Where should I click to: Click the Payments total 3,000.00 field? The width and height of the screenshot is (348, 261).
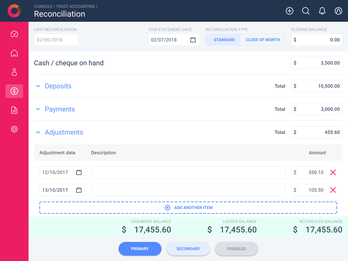coord(316,109)
